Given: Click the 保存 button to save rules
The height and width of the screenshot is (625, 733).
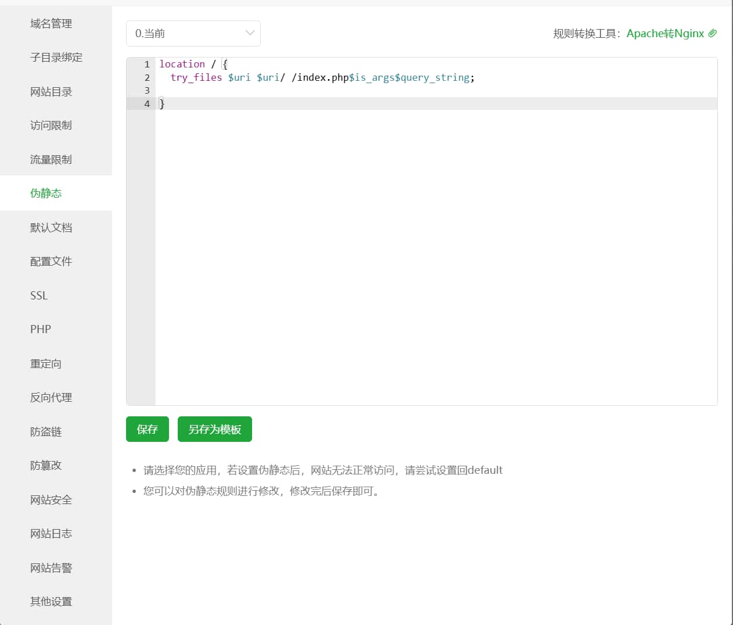Looking at the screenshot, I should click(x=147, y=429).
